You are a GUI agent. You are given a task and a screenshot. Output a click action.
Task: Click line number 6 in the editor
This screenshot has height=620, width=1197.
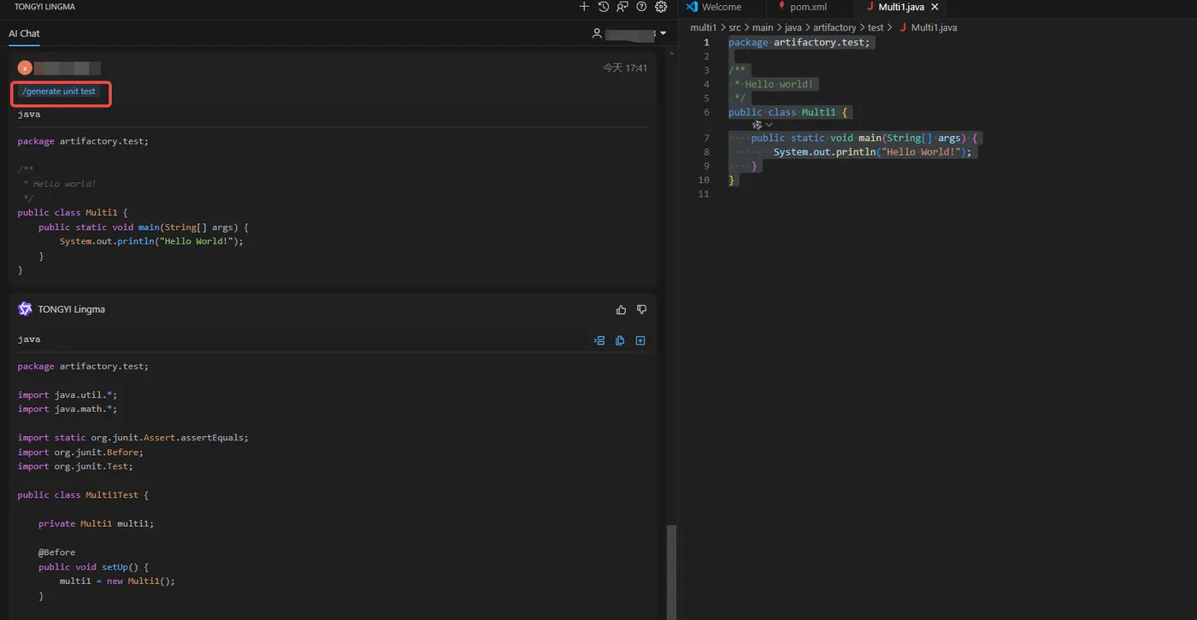pyautogui.click(x=706, y=112)
